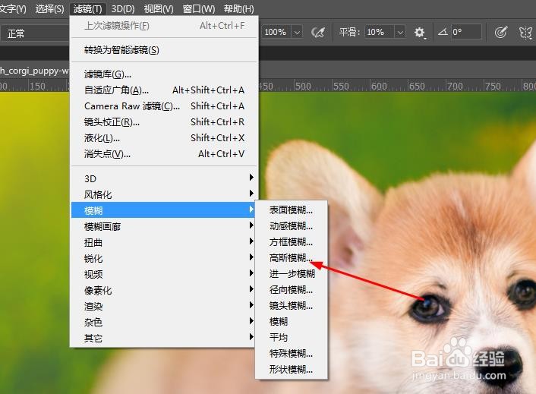Choose 形状模糊... blur
The width and height of the screenshot is (536, 394).
[x=292, y=370]
